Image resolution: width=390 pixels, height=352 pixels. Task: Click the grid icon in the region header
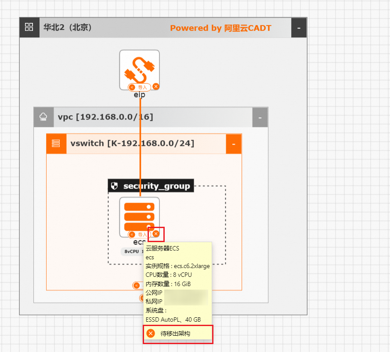coord(29,27)
